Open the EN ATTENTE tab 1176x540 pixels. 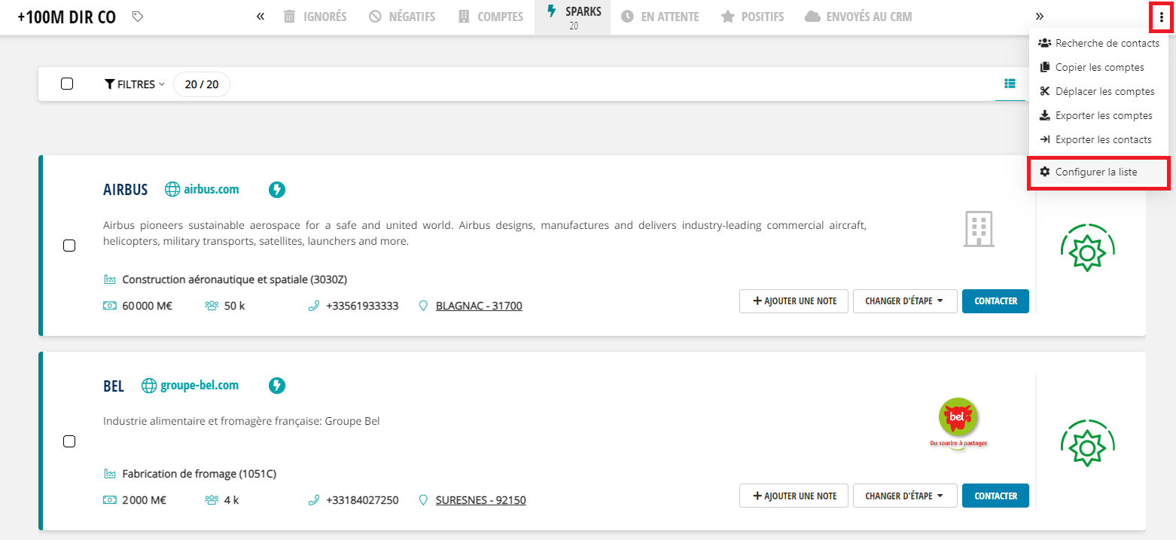click(660, 17)
